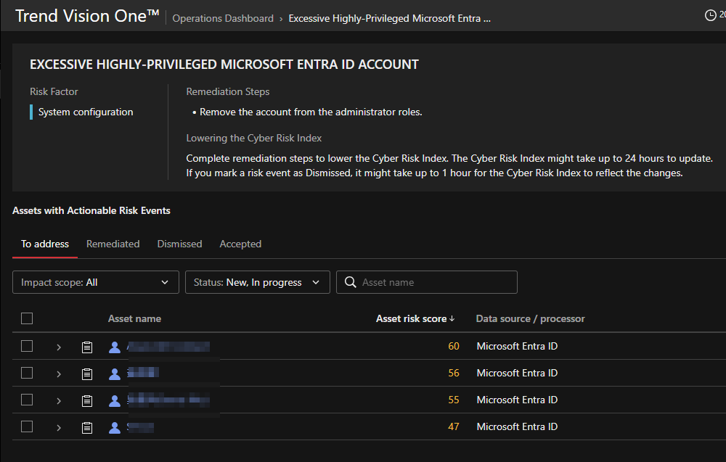Check the box for the score-55 asset
This screenshot has height=462, width=726.
(x=27, y=400)
